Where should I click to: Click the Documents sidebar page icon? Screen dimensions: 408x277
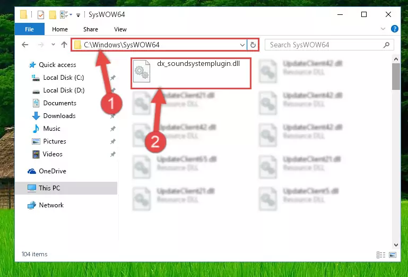(36, 103)
